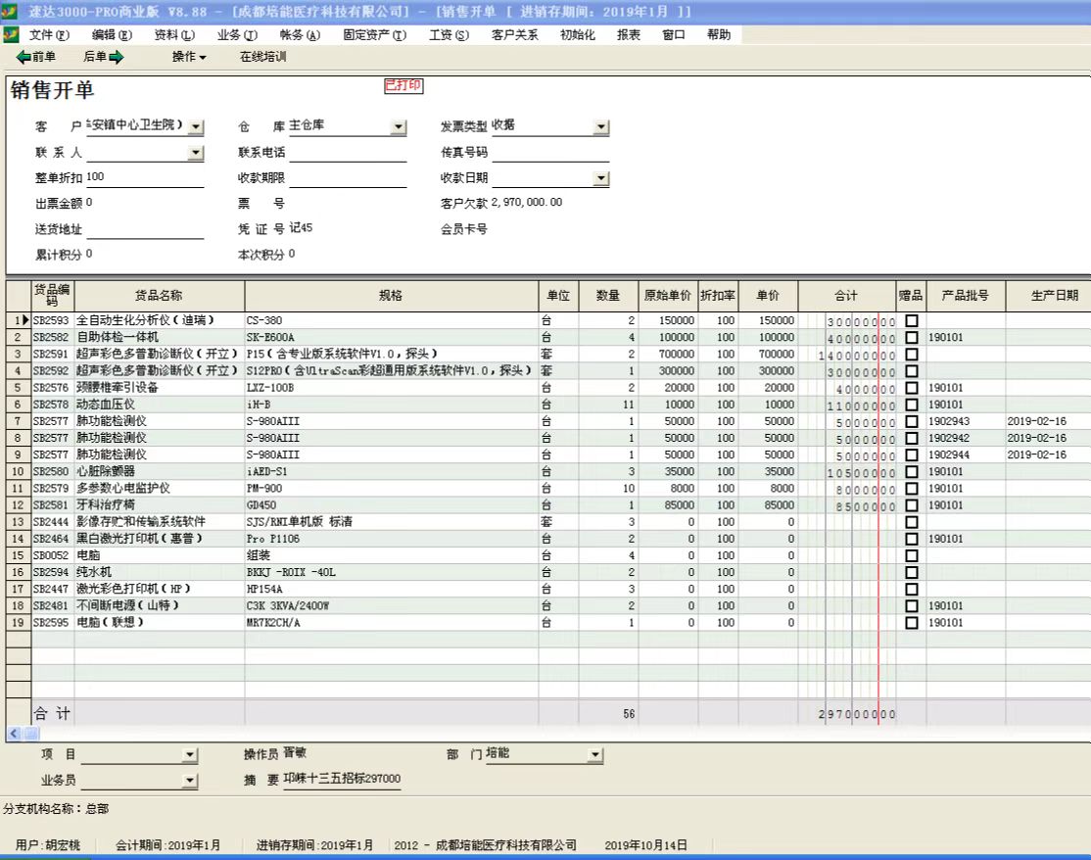Click the 摘要 summary input field
This screenshot has height=860, width=1091.
click(x=342, y=780)
